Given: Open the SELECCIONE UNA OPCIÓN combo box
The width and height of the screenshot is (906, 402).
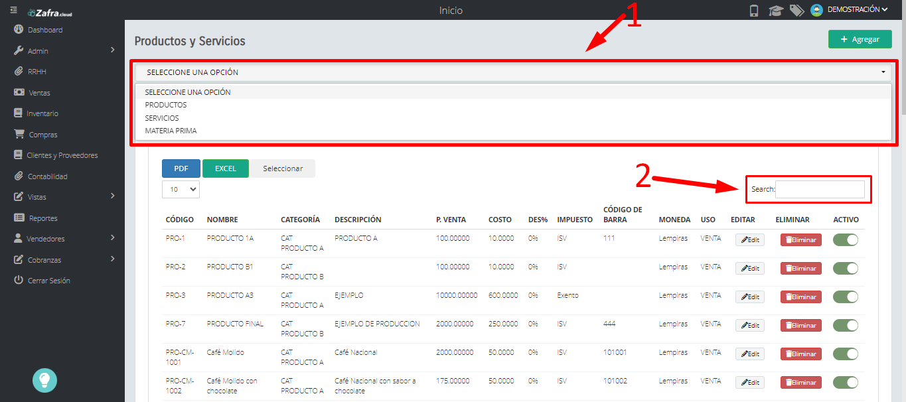Looking at the screenshot, I should pos(513,72).
